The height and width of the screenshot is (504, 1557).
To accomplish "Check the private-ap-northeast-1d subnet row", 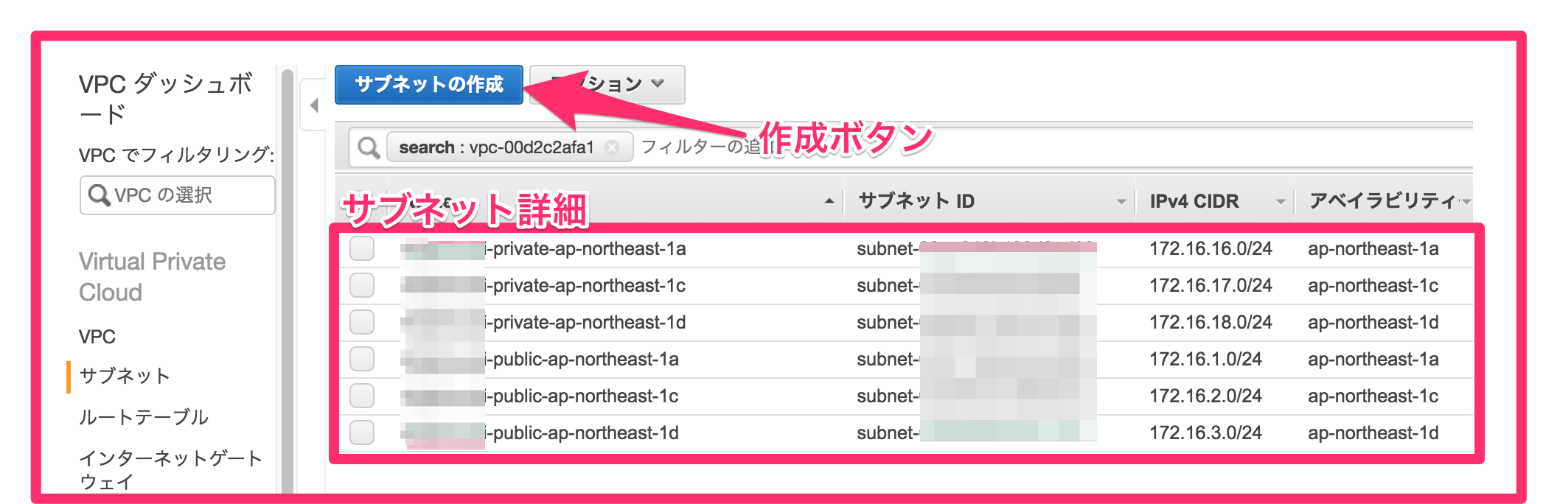I will click(x=362, y=323).
